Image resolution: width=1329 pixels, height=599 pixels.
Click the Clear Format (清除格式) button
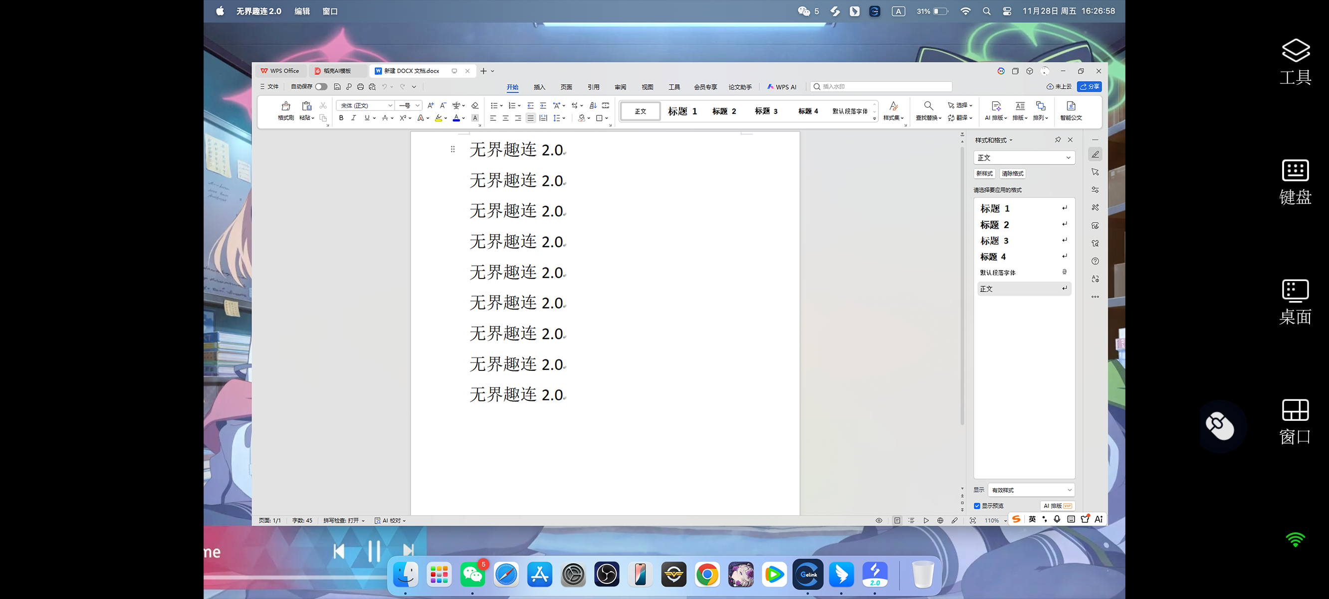(1012, 174)
